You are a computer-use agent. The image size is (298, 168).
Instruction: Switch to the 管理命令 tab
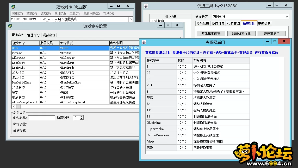click(x=33, y=35)
